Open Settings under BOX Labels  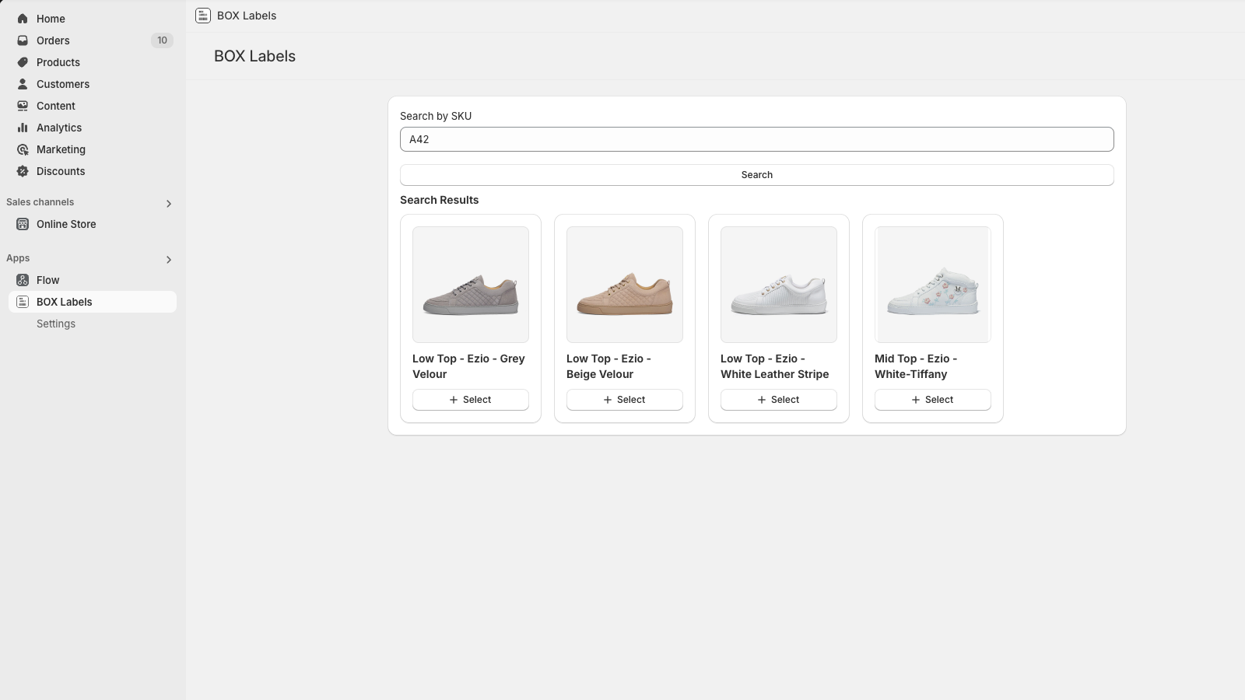point(55,323)
